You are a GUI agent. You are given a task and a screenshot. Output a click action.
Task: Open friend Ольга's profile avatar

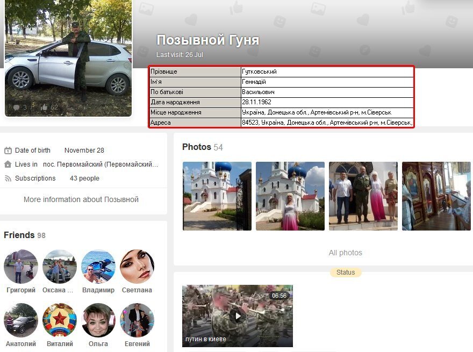click(98, 320)
